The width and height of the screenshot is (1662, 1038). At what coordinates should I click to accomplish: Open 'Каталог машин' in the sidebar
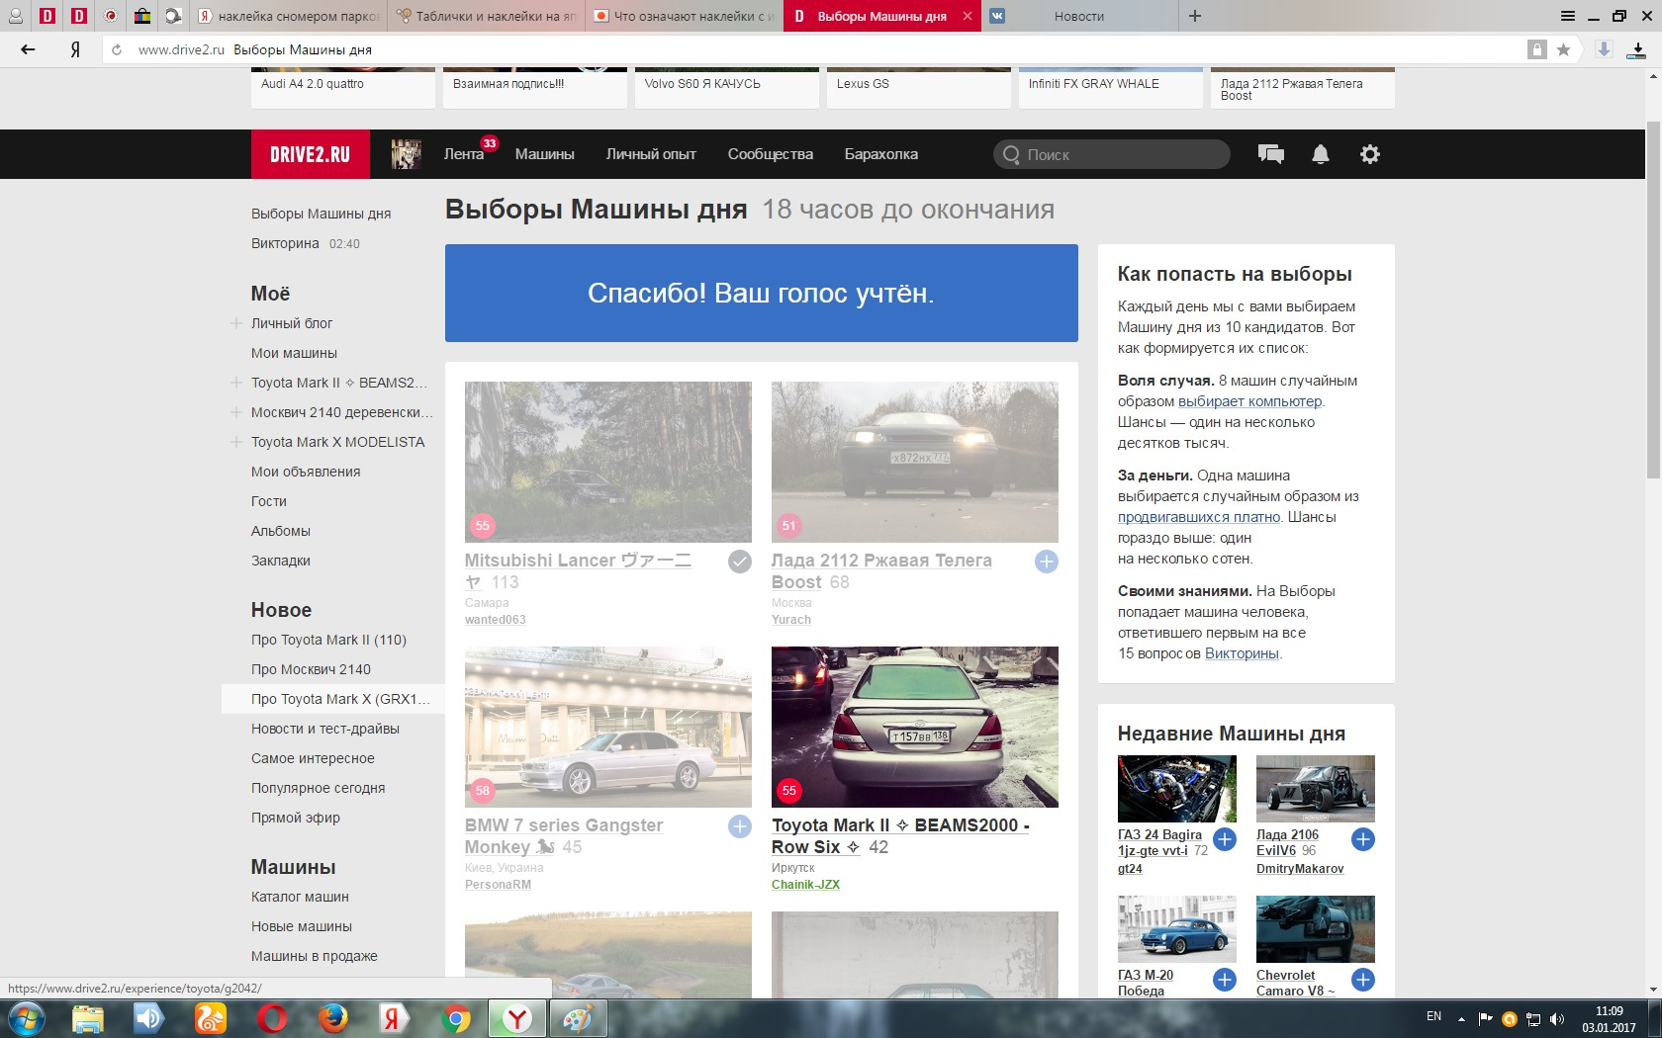coord(300,897)
